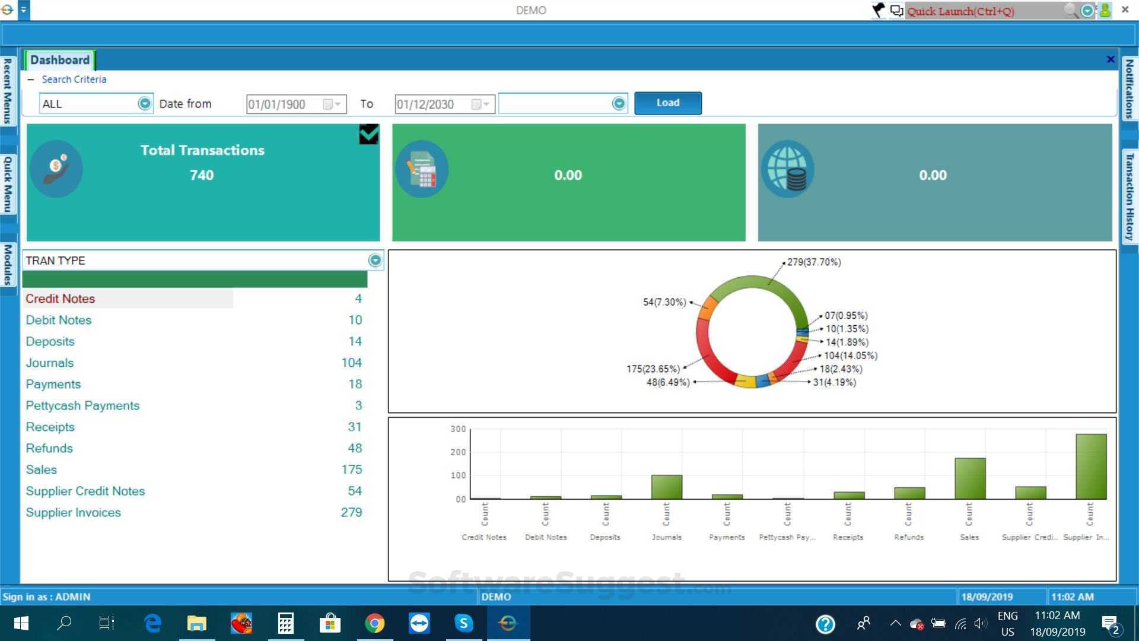Viewport: 1139px width, 641px height.
Task: Toggle the To date checkbox
Action: click(476, 104)
